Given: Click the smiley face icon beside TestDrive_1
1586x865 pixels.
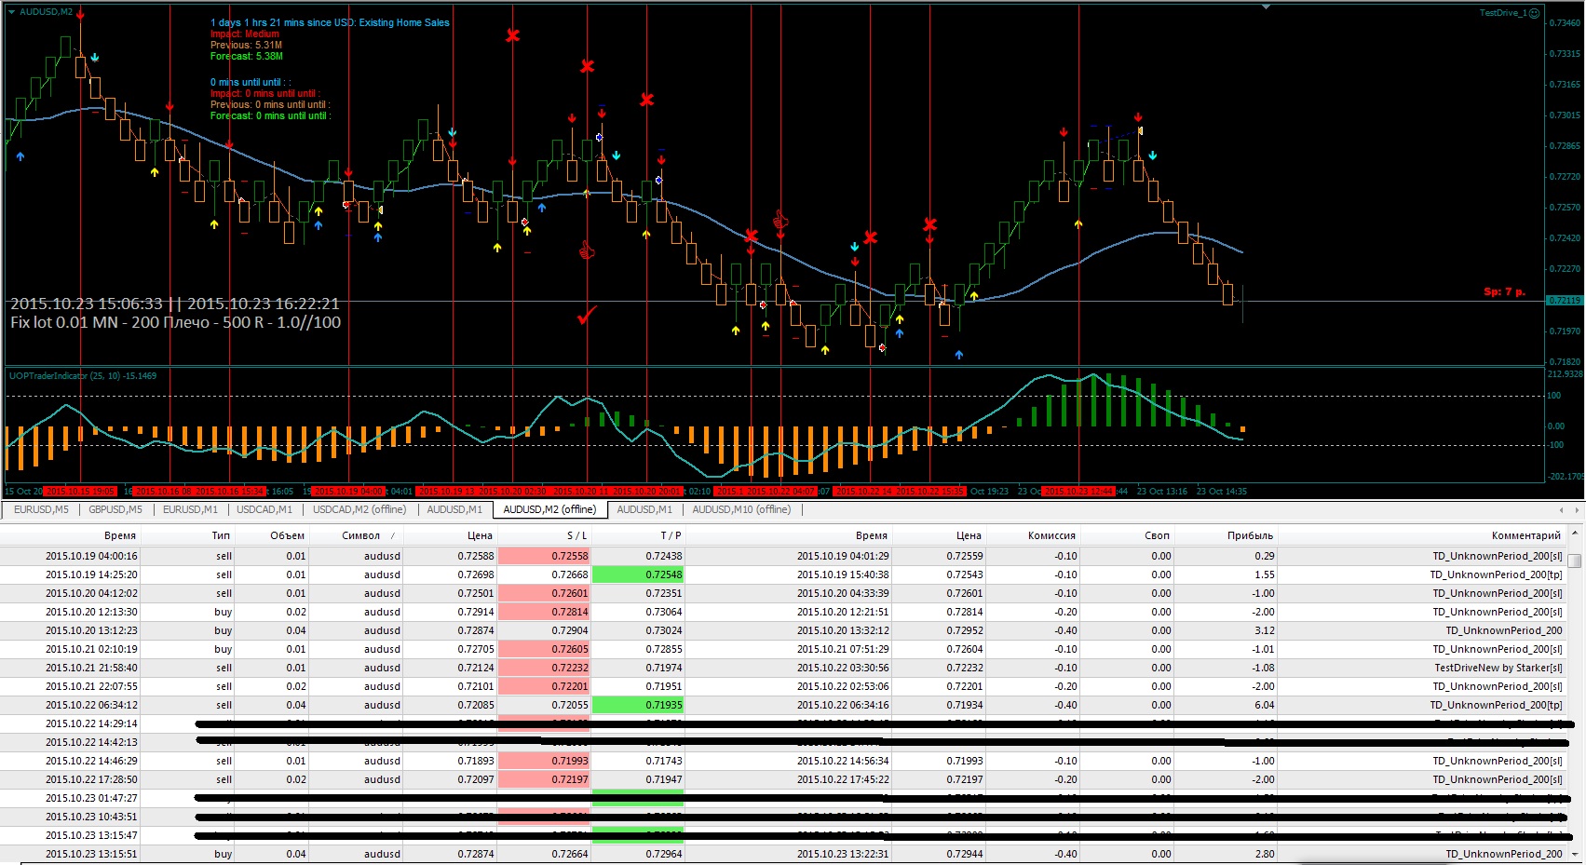Looking at the screenshot, I should (1534, 13).
